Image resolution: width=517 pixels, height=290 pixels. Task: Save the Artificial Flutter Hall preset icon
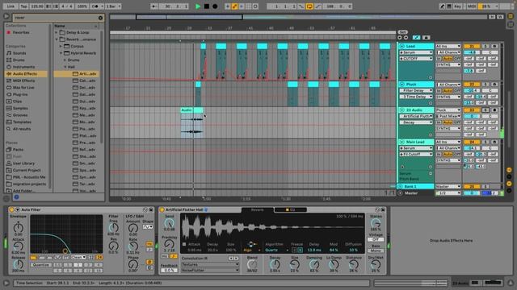point(383,209)
